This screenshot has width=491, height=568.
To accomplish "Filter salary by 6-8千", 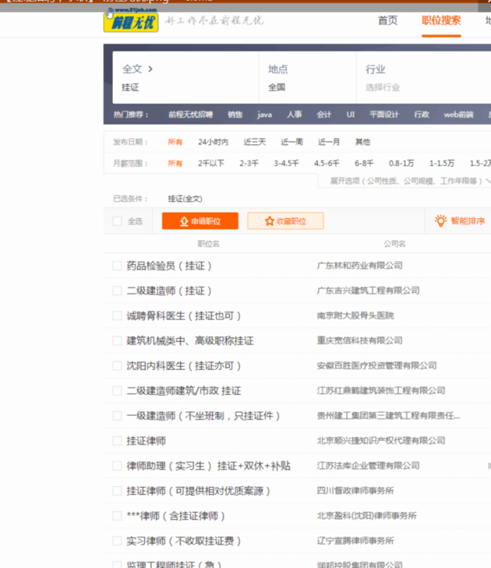I will pos(364,163).
